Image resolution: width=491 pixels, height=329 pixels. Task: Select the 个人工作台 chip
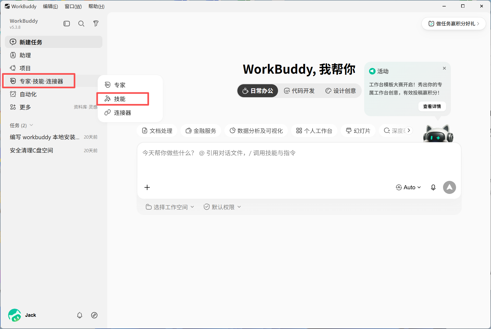click(x=314, y=131)
